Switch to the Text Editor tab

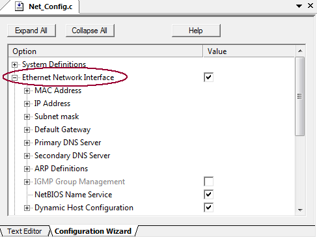pos(25,231)
